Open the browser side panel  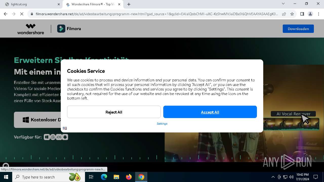pos(302,14)
